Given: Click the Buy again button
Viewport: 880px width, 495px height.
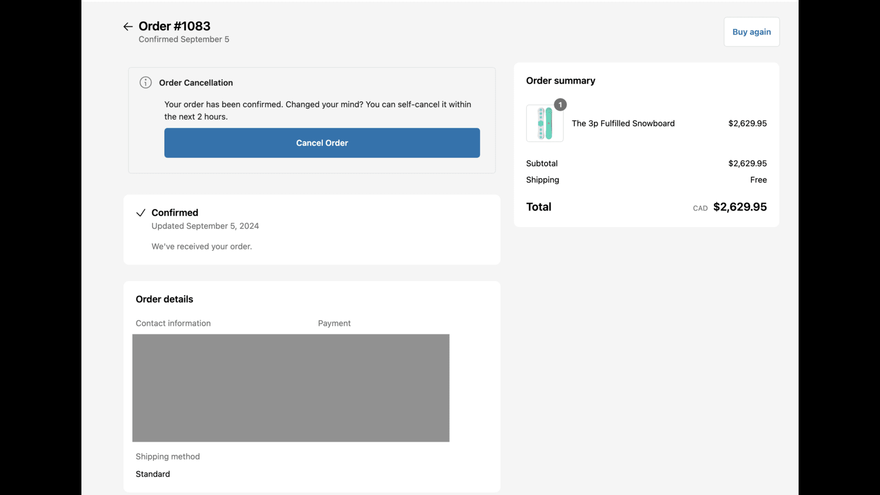Looking at the screenshot, I should tap(751, 31).
